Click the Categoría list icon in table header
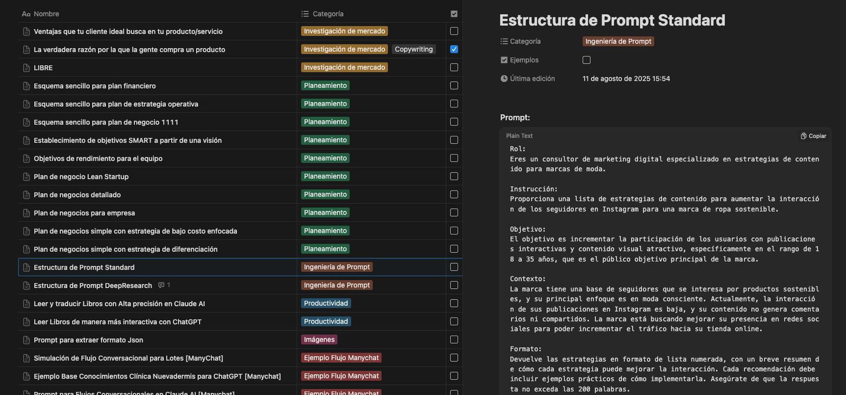Image resolution: width=846 pixels, height=395 pixels. point(305,14)
